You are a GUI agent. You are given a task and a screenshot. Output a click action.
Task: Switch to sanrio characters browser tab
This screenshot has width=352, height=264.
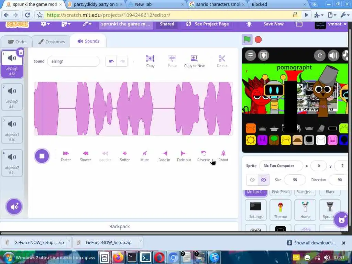217,4
